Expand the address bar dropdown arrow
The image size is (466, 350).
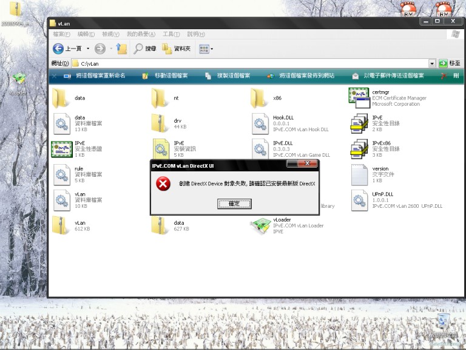(x=432, y=63)
